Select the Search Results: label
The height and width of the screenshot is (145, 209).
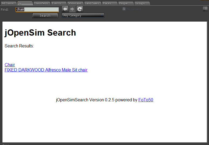click(x=19, y=46)
